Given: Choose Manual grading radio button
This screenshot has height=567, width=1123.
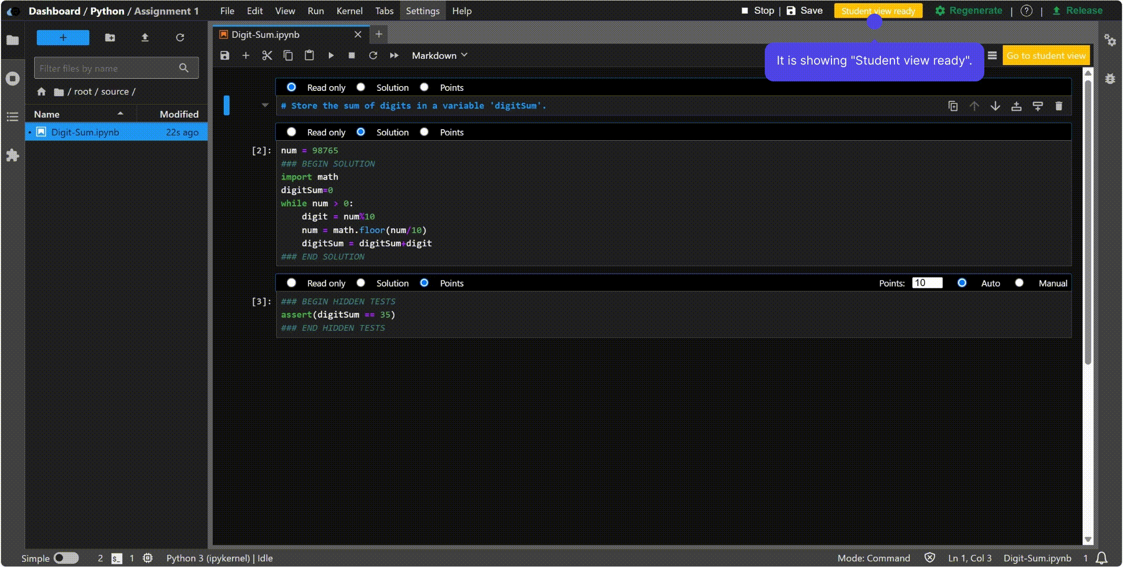Looking at the screenshot, I should click(x=1020, y=283).
